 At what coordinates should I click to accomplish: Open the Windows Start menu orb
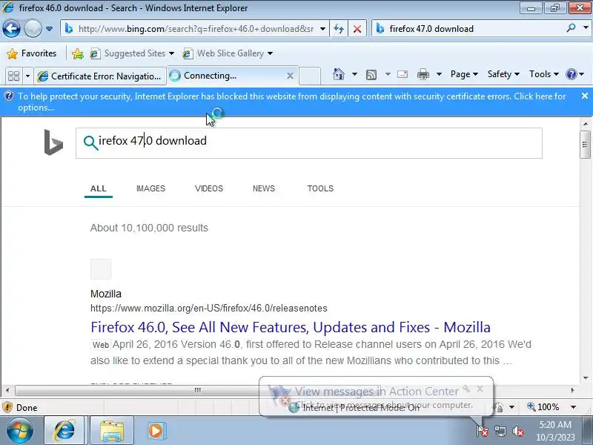pyautogui.click(x=20, y=431)
